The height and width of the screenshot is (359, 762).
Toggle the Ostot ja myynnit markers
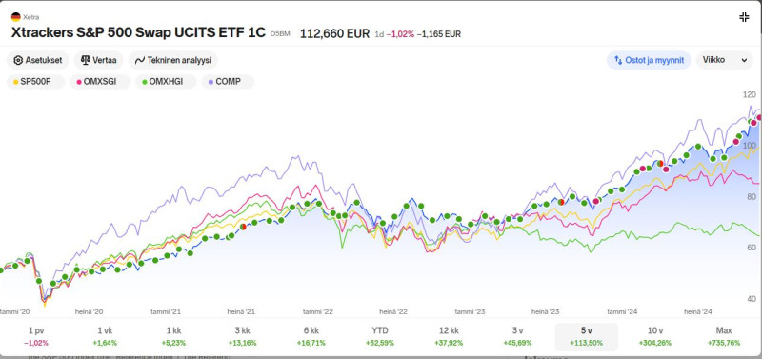click(x=649, y=60)
